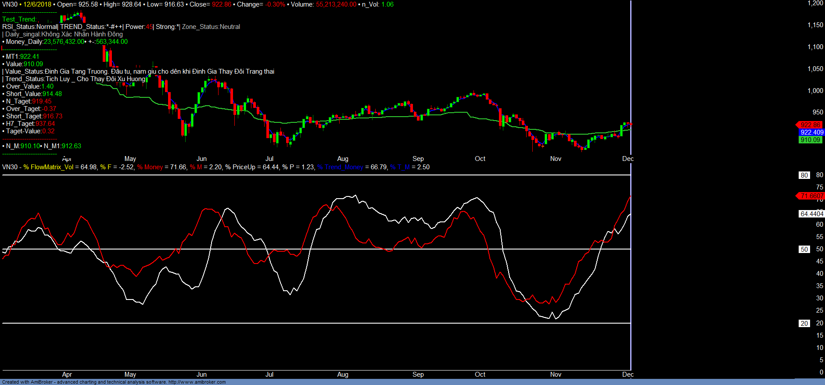Click the 12/6/2018 date in chart title

pos(37,4)
